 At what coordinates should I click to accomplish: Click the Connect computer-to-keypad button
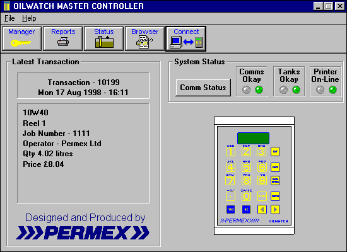coord(186,38)
